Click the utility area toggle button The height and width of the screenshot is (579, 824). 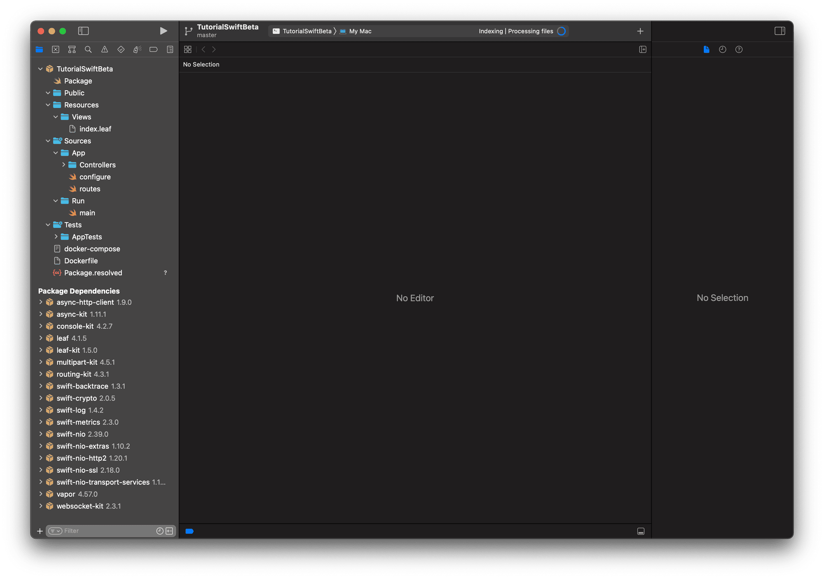pos(781,30)
